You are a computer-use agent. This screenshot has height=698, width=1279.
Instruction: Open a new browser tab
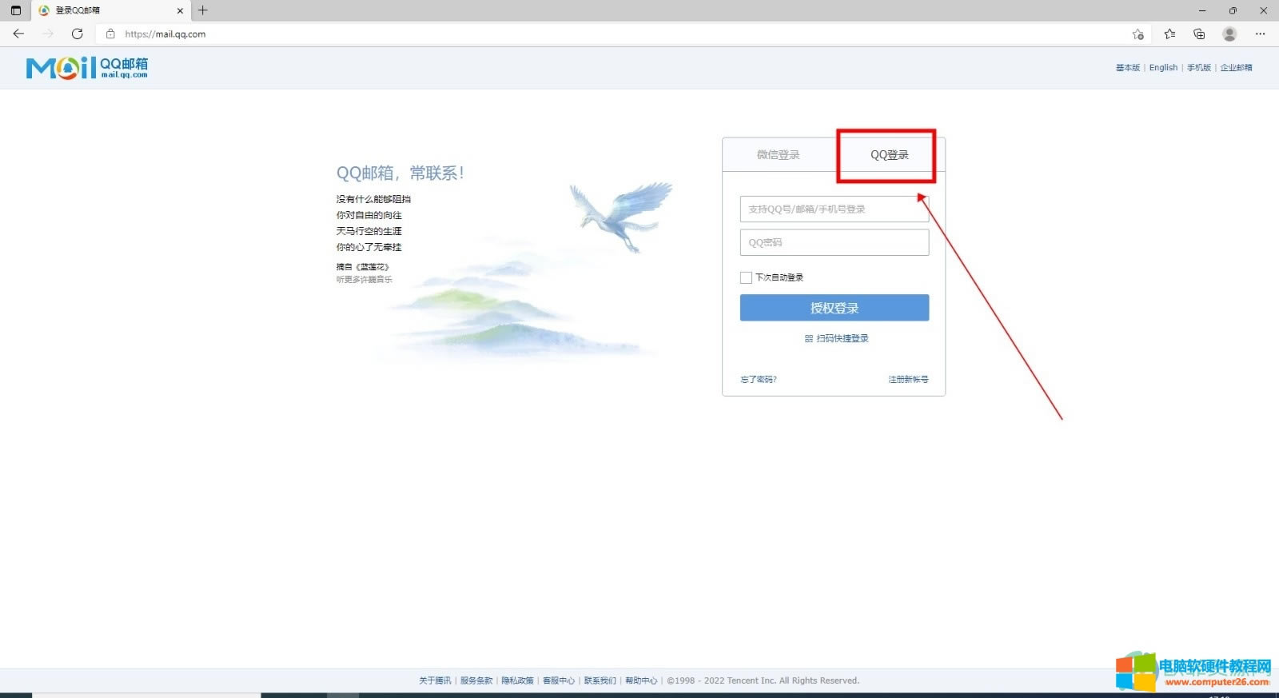coord(203,10)
